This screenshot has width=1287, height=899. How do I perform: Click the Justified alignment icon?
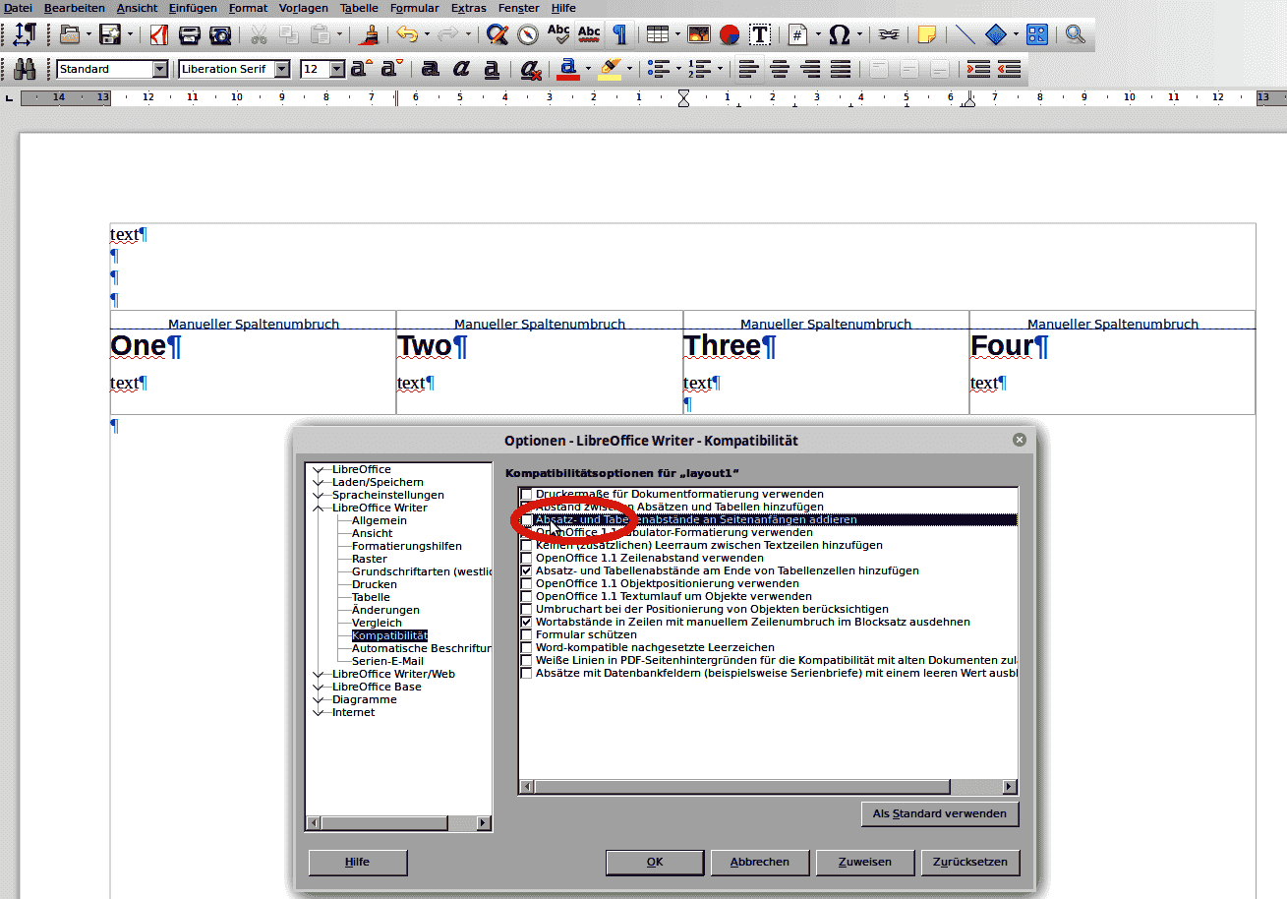coord(841,69)
